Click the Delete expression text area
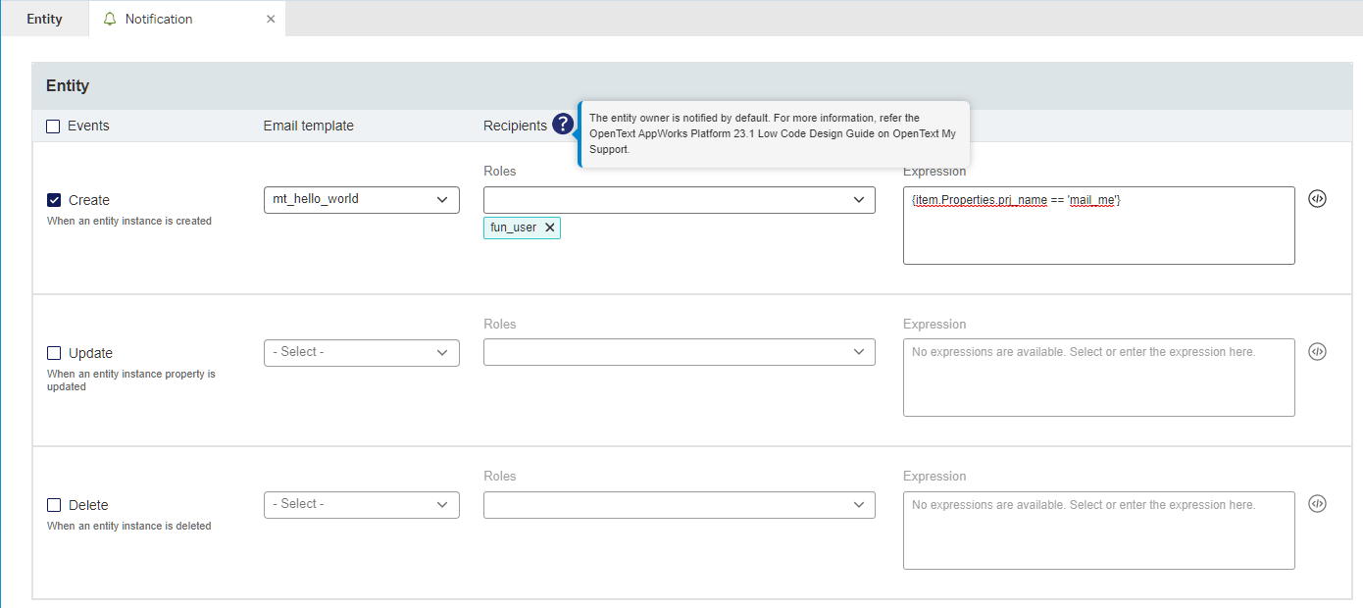This screenshot has width=1363, height=608. click(1098, 534)
